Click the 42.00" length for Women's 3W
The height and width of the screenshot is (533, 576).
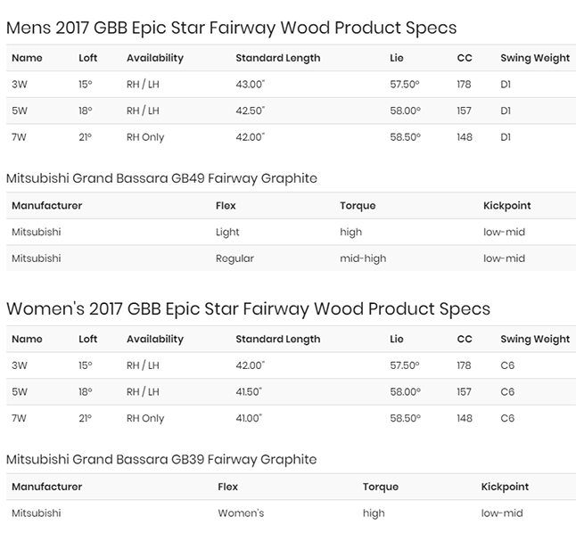251,365
